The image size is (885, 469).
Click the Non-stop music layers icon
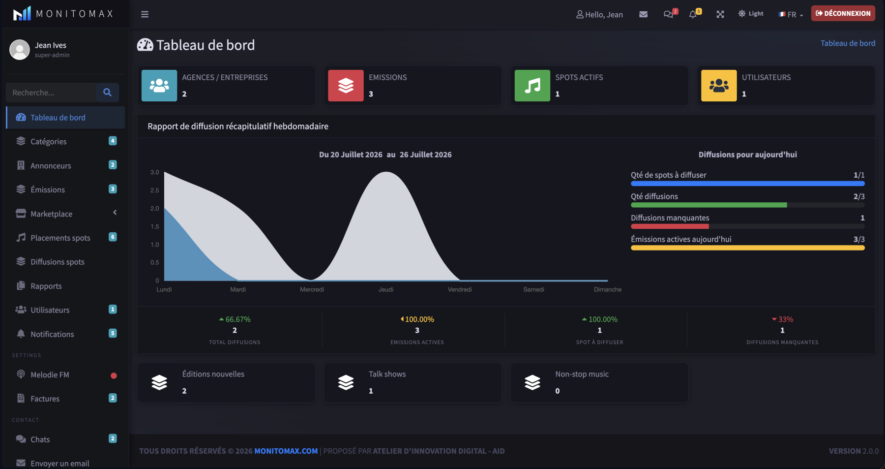point(532,382)
